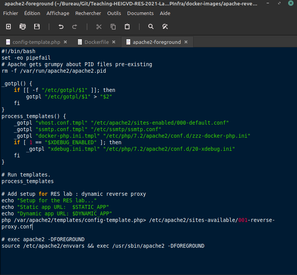The image size is (297, 275).
Task: Open the Édition menu
Action: click(x=32, y=13)
